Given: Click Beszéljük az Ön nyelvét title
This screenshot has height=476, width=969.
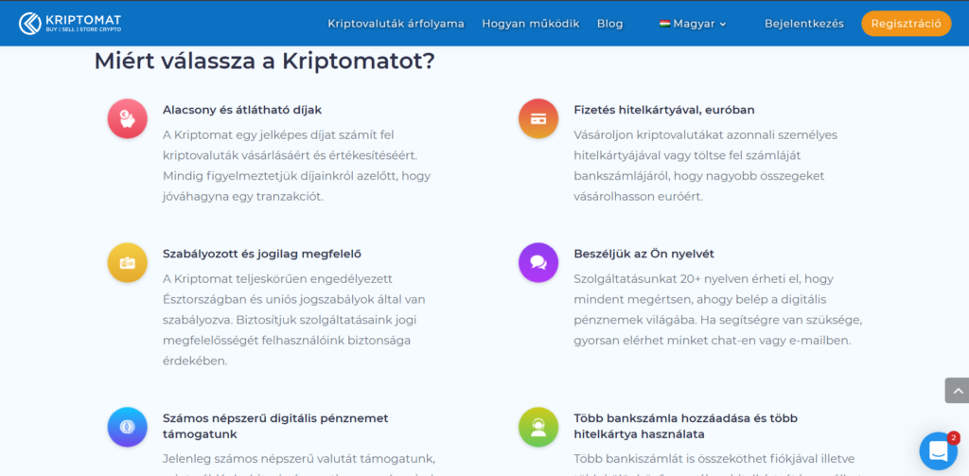Looking at the screenshot, I should [x=643, y=254].
